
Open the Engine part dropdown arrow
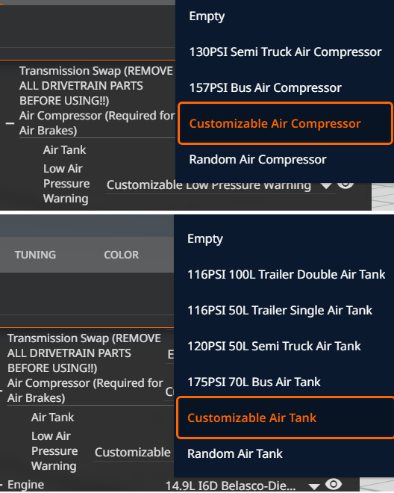pyautogui.click(x=314, y=486)
